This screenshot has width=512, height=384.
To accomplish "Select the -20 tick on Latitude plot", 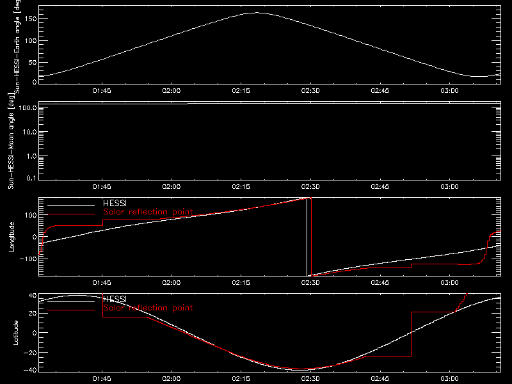I will 30,353.
